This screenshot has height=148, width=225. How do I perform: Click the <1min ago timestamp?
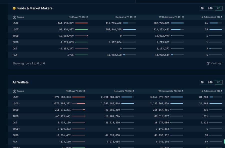point(216,63)
